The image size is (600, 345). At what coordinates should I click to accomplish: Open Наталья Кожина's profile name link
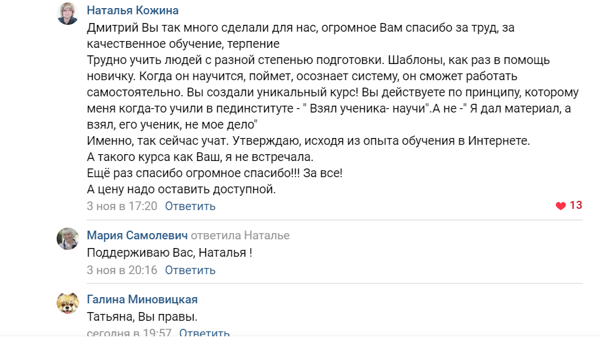coord(133,11)
